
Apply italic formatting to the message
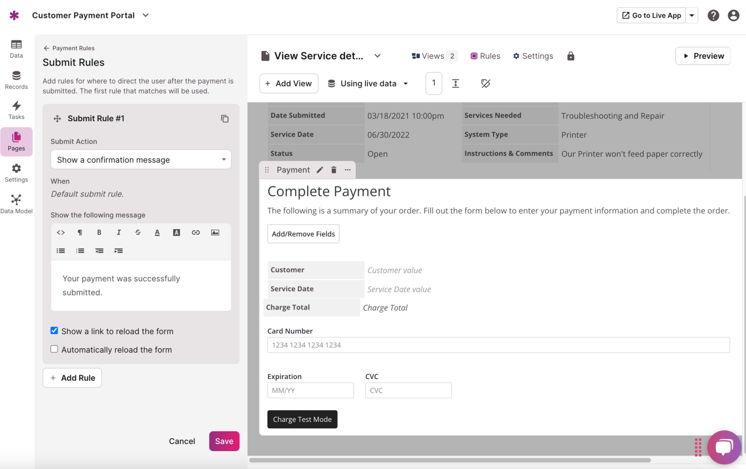pos(118,232)
